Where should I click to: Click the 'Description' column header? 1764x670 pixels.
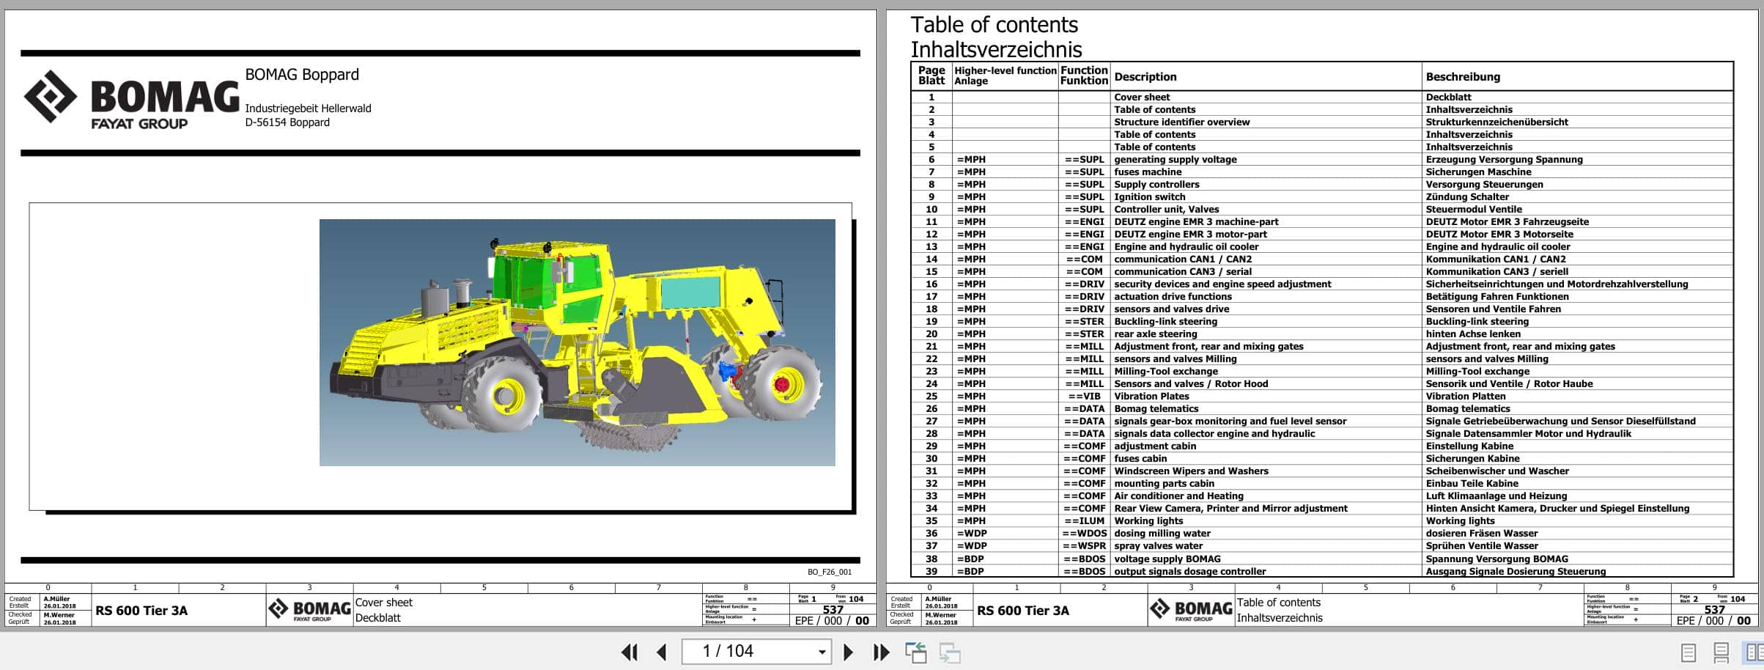point(1145,76)
